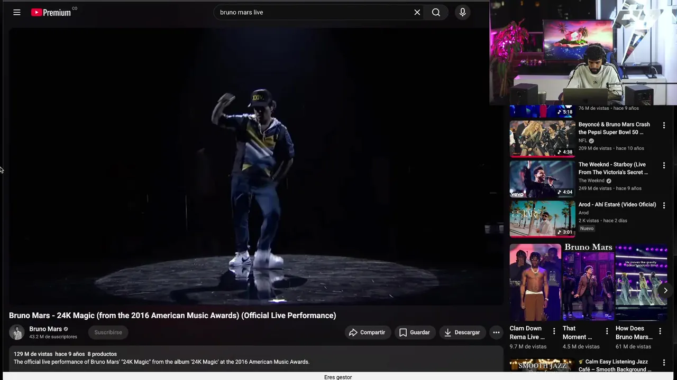Image resolution: width=677 pixels, height=380 pixels.
Task: Click the '8 productos' text in description
Action: (102, 354)
